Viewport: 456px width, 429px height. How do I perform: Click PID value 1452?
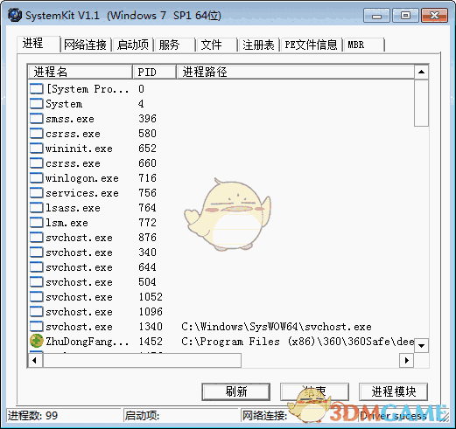(151, 342)
